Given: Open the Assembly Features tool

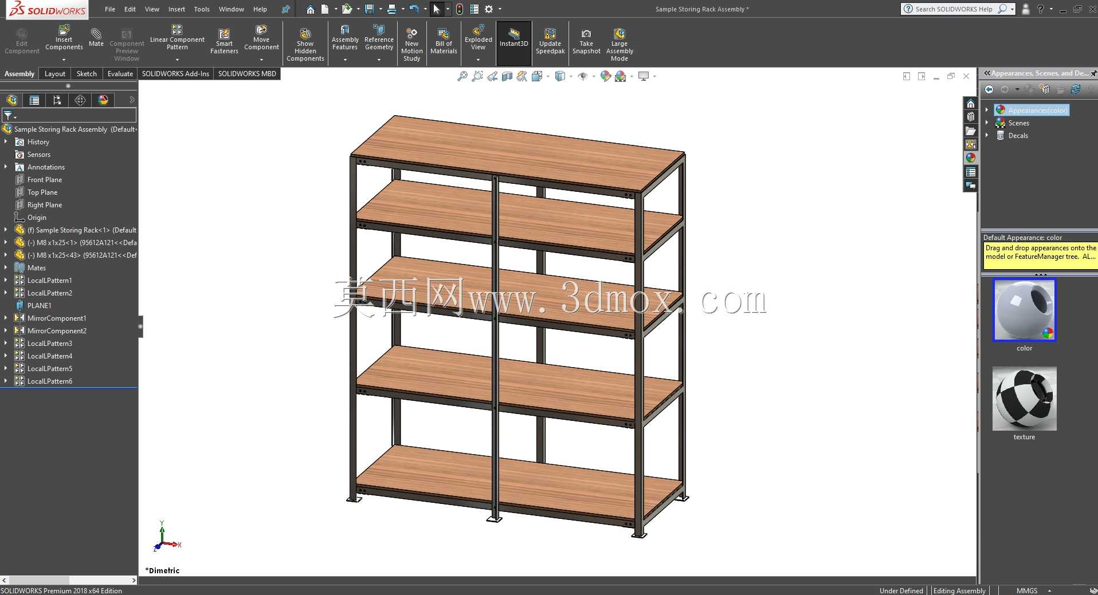Looking at the screenshot, I should click(345, 38).
